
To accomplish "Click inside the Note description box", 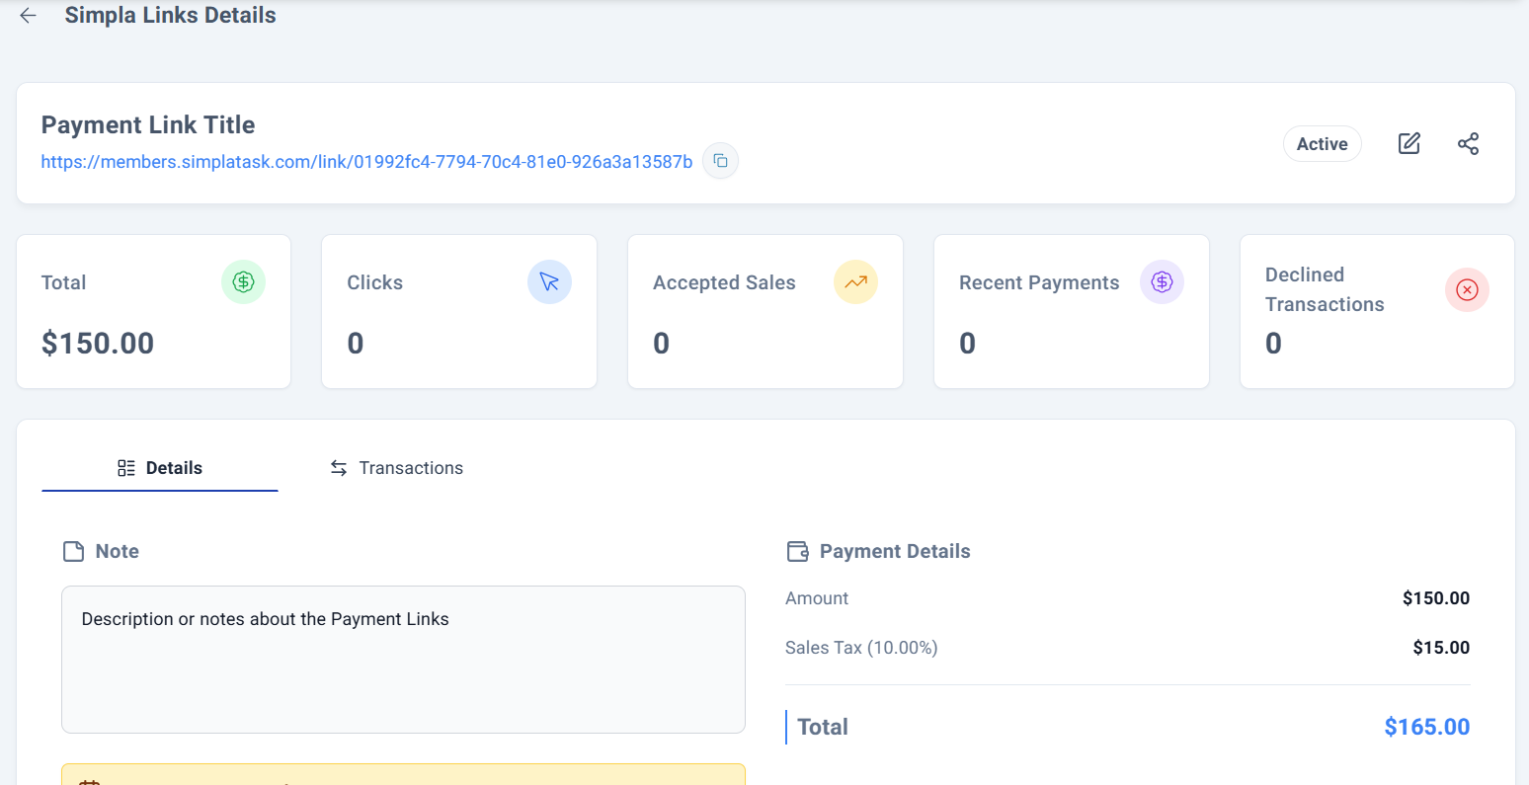I will point(403,660).
